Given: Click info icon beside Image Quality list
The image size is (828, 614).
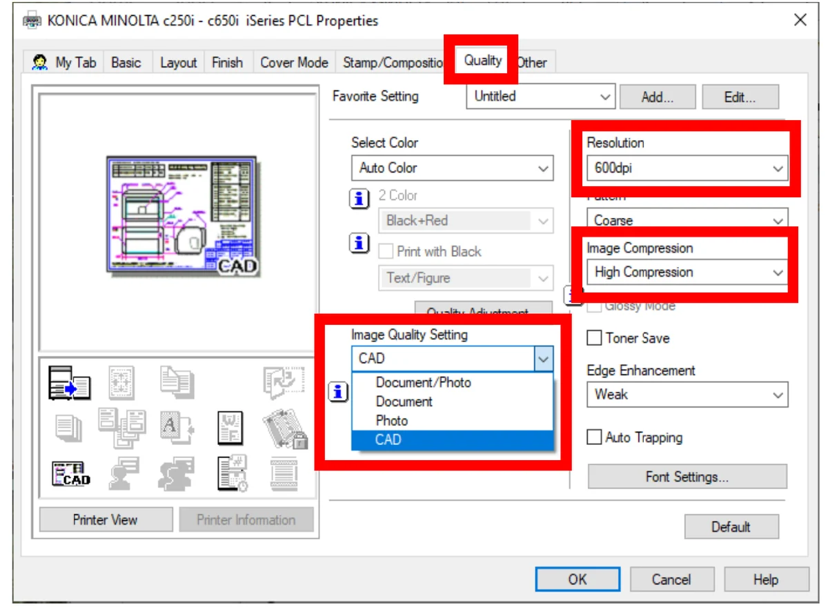Looking at the screenshot, I should pyautogui.click(x=338, y=393).
